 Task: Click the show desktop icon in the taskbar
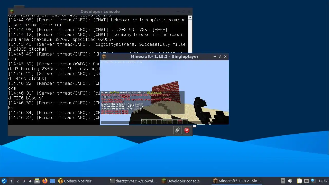click(x=52, y=181)
